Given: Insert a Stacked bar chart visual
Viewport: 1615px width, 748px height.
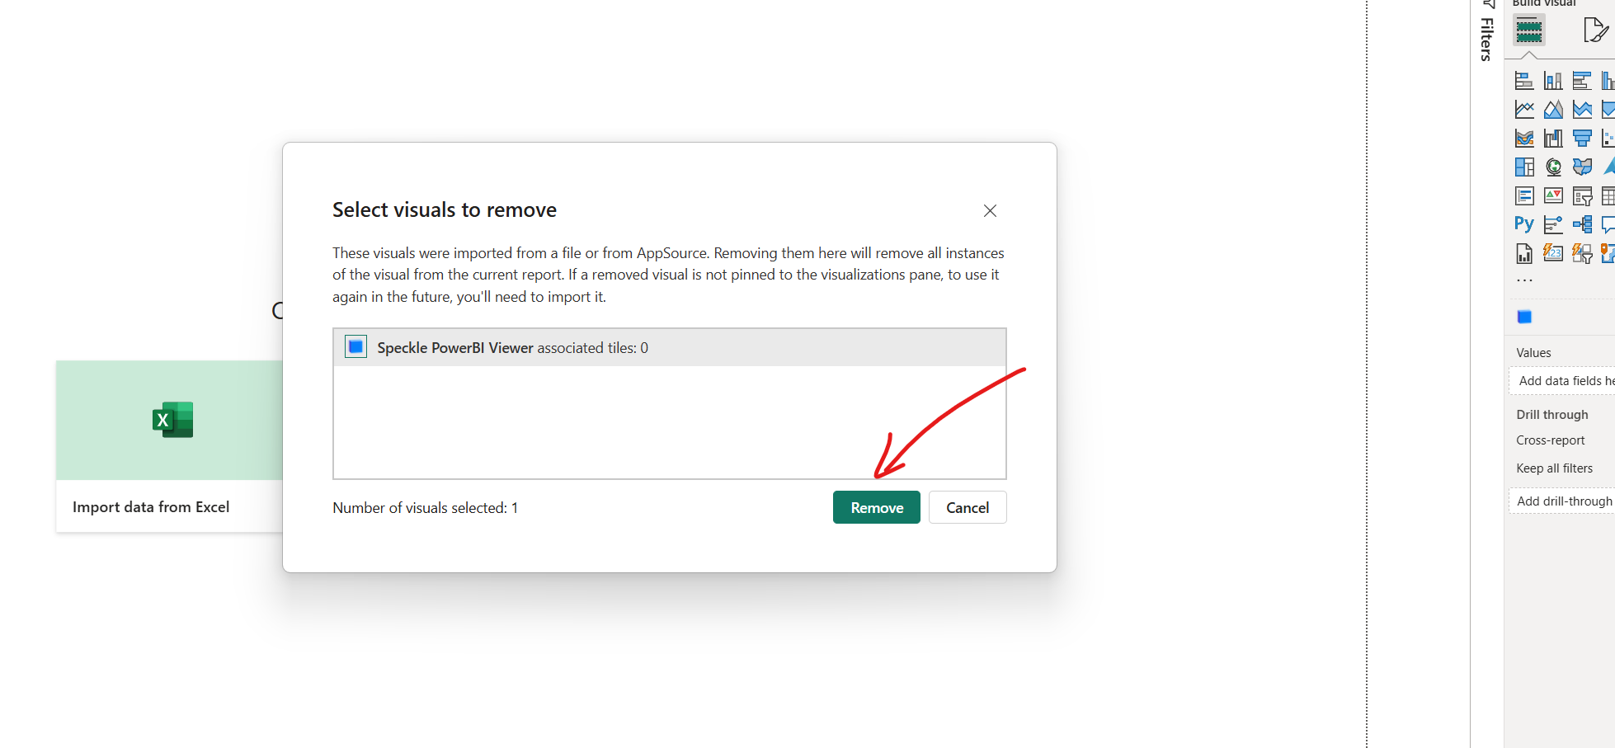Looking at the screenshot, I should (1524, 81).
